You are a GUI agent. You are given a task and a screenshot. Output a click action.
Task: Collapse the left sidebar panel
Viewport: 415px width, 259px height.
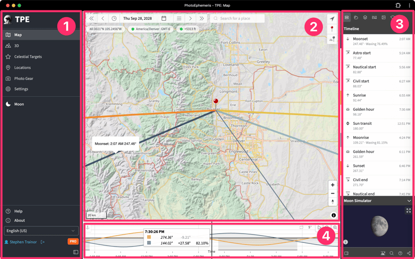[76, 252]
